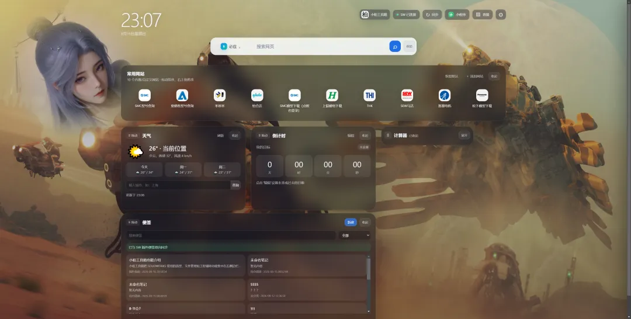This screenshot has height=319, width=631.
Task: Click the 未设置 countdown status badge
Action: pyautogui.click(x=364, y=147)
